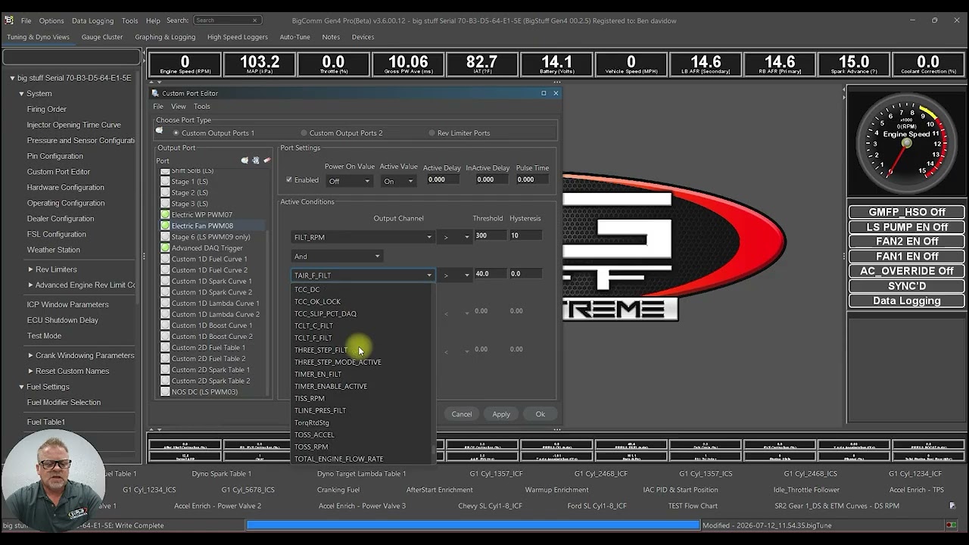The height and width of the screenshot is (545, 969).
Task: Switch to High Speed Loggers tab
Action: [237, 37]
